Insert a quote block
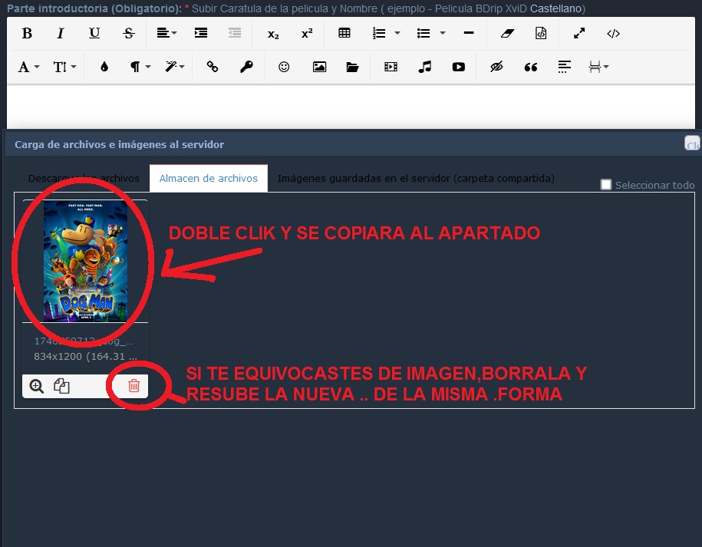The image size is (702, 547). click(x=531, y=68)
